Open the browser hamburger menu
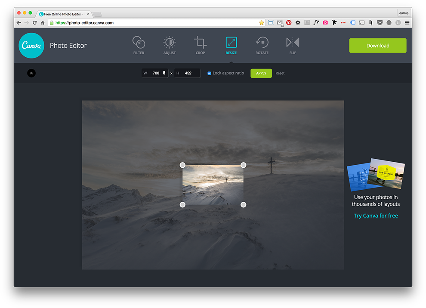The image size is (426, 308). (x=407, y=22)
